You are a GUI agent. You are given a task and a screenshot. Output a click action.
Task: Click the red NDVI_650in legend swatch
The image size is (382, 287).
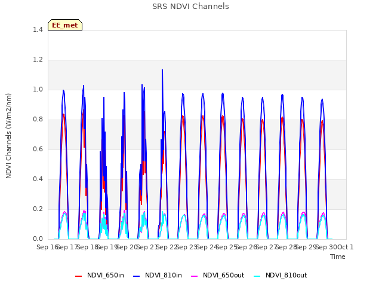[78, 276]
